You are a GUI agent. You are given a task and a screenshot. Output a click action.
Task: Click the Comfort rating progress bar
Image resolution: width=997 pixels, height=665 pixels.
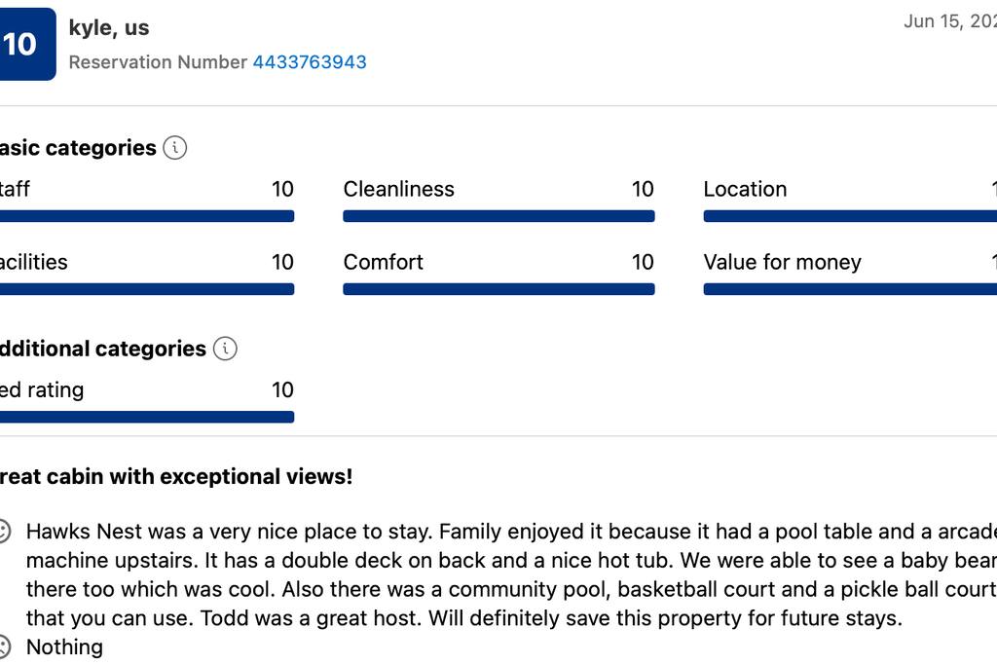tap(498, 289)
